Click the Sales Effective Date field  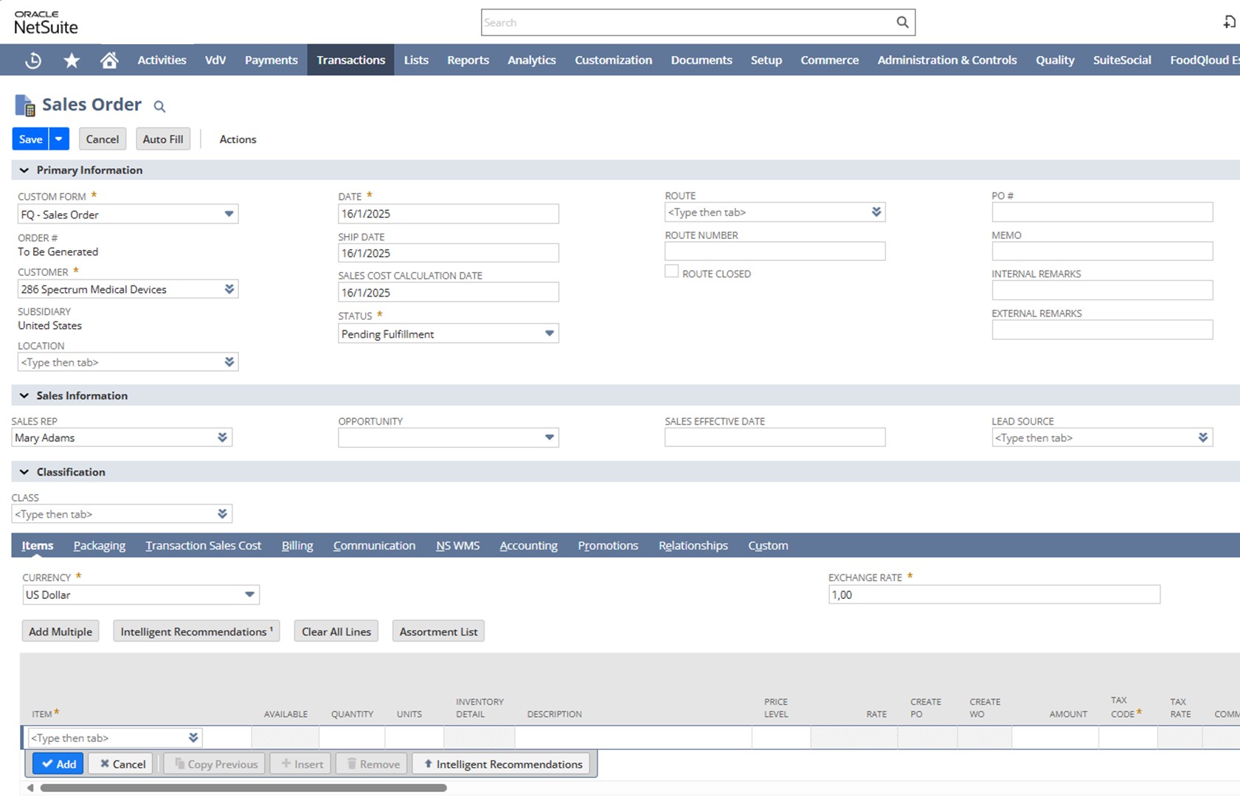775,437
